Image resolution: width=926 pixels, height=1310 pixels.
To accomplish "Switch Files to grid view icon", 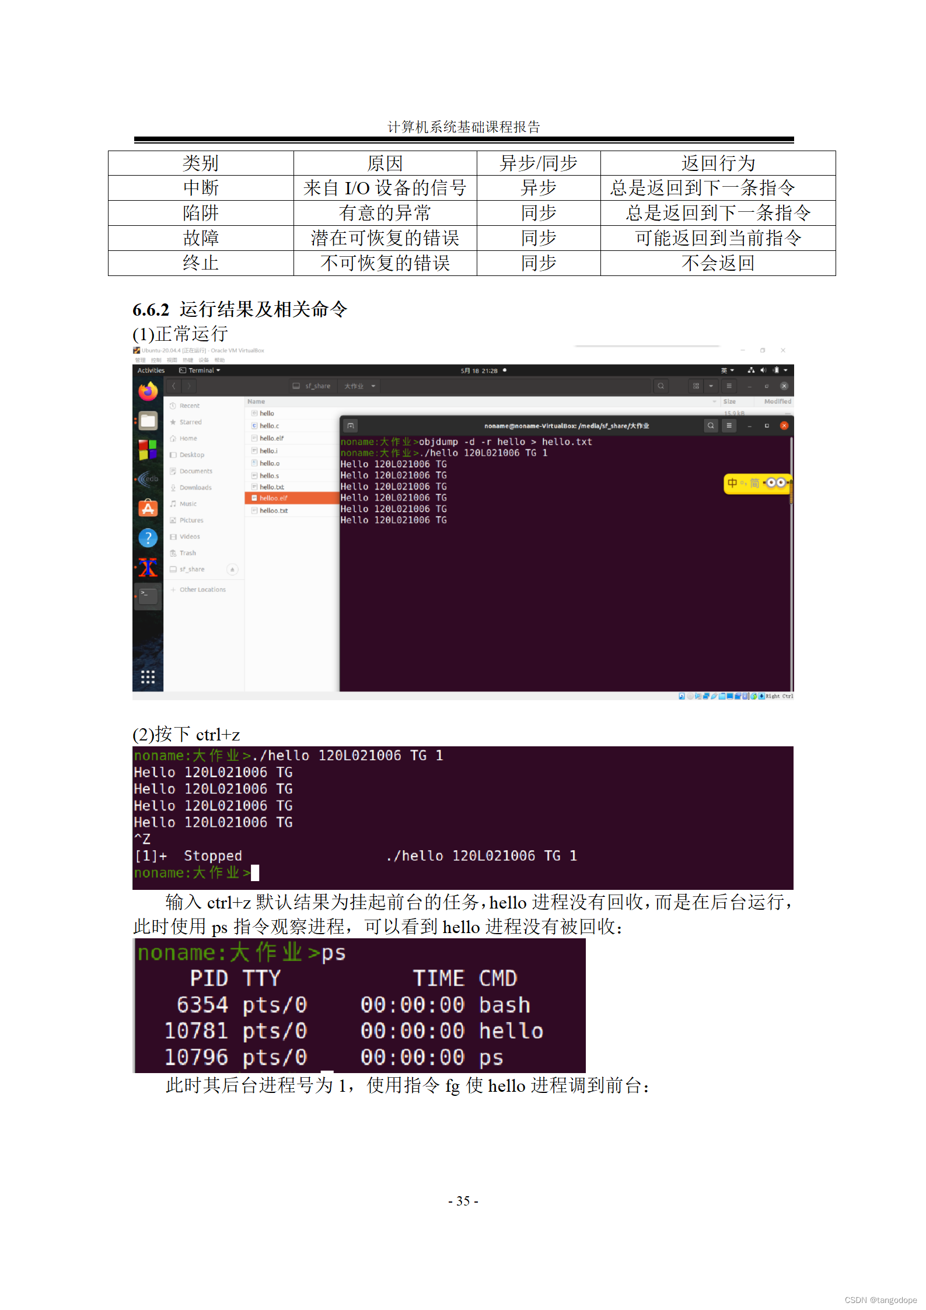I will click(696, 386).
